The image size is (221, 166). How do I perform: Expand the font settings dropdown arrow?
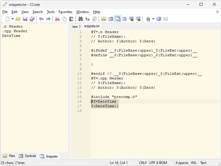(x=153, y=19)
